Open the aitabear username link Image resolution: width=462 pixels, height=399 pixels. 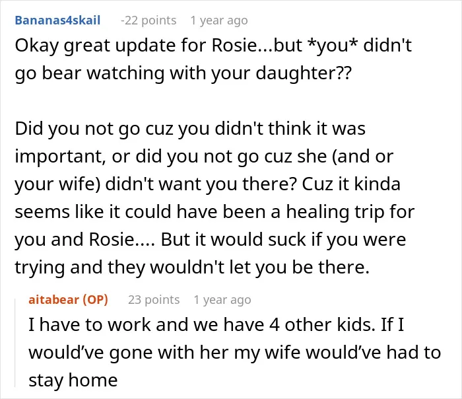coord(54,300)
